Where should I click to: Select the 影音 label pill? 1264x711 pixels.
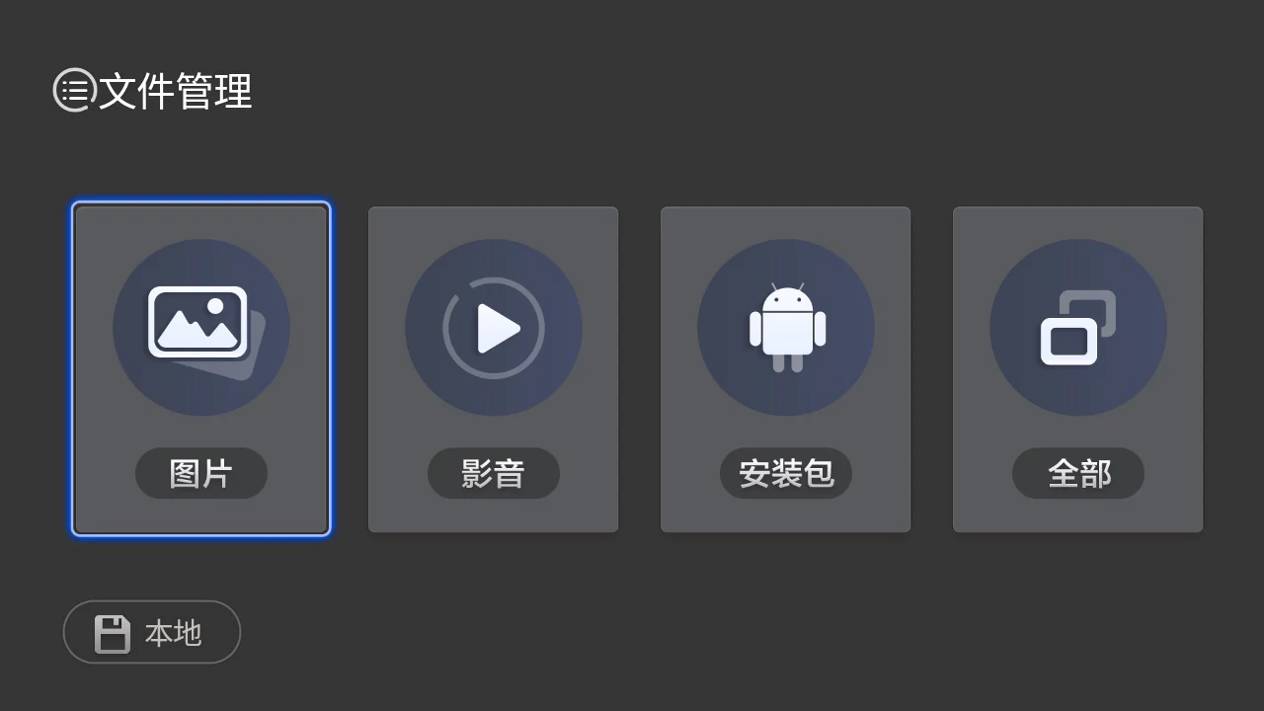pyautogui.click(x=494, y=473)
